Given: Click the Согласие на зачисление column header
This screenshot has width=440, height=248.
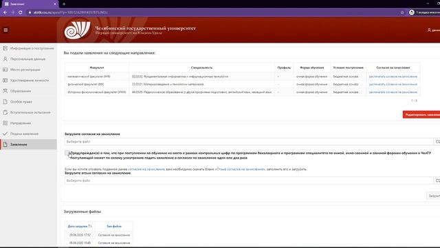Looking at the screenshot, I should (393, 68).
